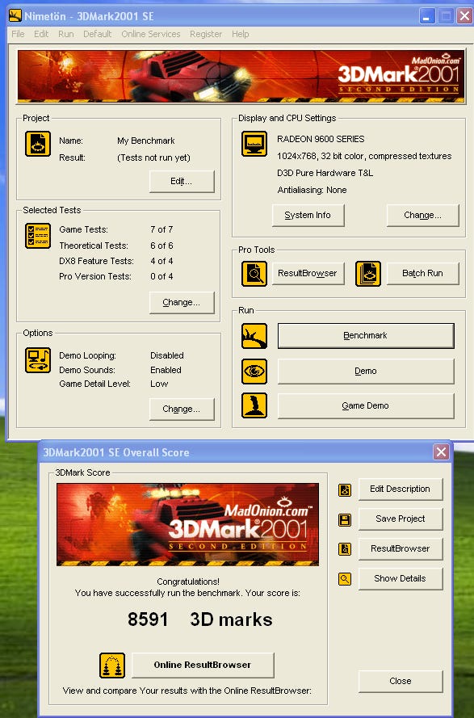The width and height of the screenshot is (474, 718).
Task: Click the Display and CPU monitor icon
Action: click(x=254, y=144)
